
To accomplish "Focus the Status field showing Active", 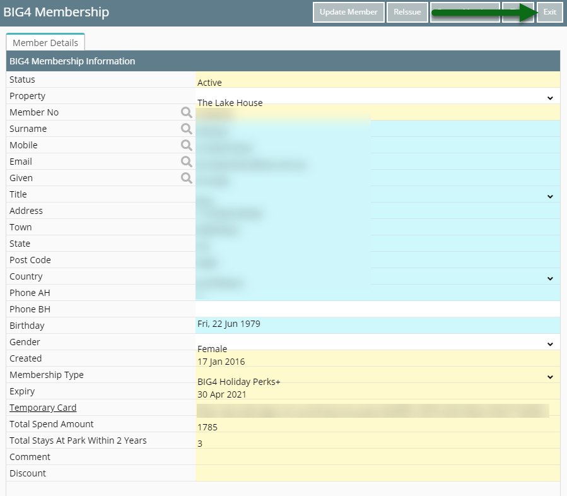I will coord(378,80).
